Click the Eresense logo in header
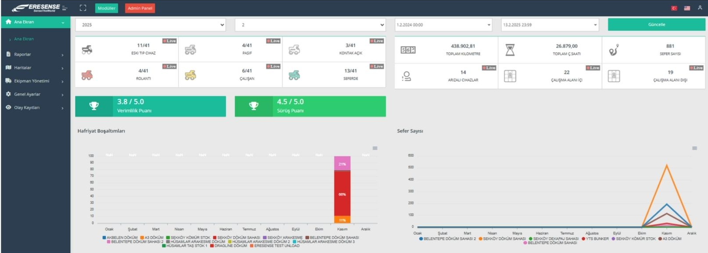The width and height of the screenshot is (708, 253). (x=36, y=8)
